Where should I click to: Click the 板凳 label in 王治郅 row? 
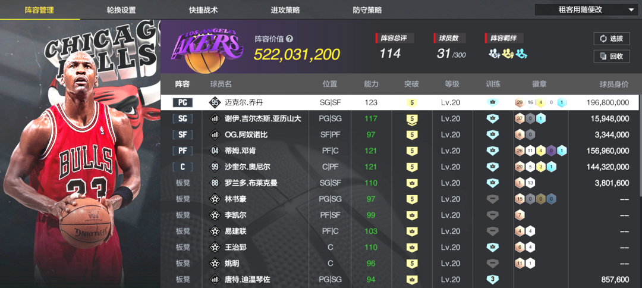tap(182, 248)
